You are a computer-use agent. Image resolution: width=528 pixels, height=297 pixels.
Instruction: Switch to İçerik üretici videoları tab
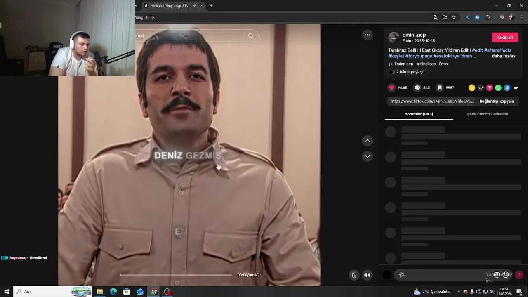point(487,114)
